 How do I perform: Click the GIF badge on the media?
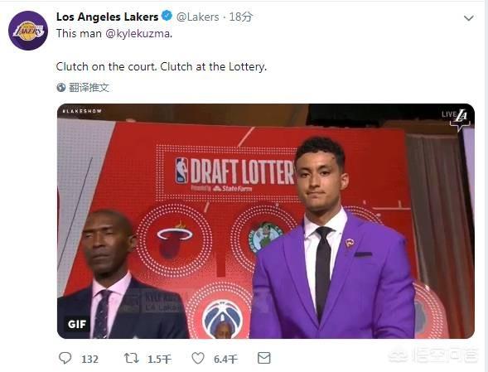point(77,324)
